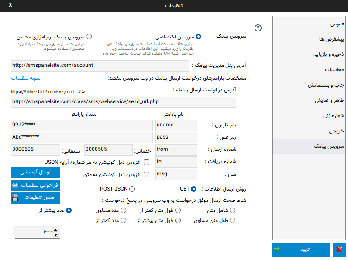The height and width of the screenshot is (260, 348).
Task: Click the from parameter name field
Action: tap(176, 150)
